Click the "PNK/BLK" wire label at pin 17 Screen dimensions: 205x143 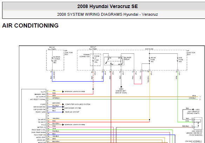[56, 131]
